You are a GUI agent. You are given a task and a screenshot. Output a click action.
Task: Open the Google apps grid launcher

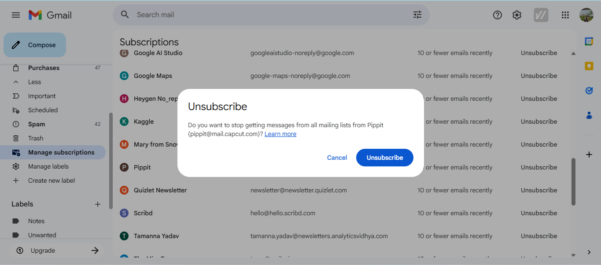[x=565, y=15]
